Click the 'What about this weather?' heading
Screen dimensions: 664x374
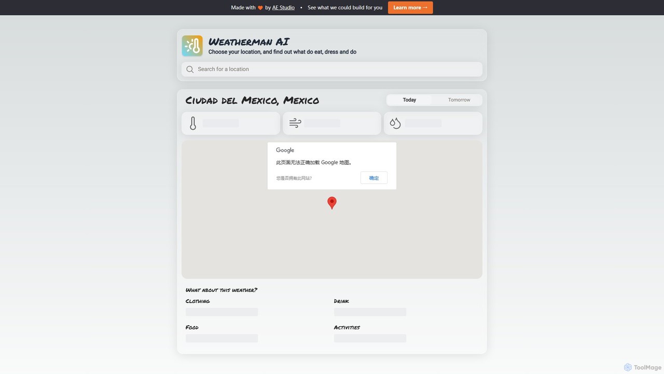tap(222, 290)
